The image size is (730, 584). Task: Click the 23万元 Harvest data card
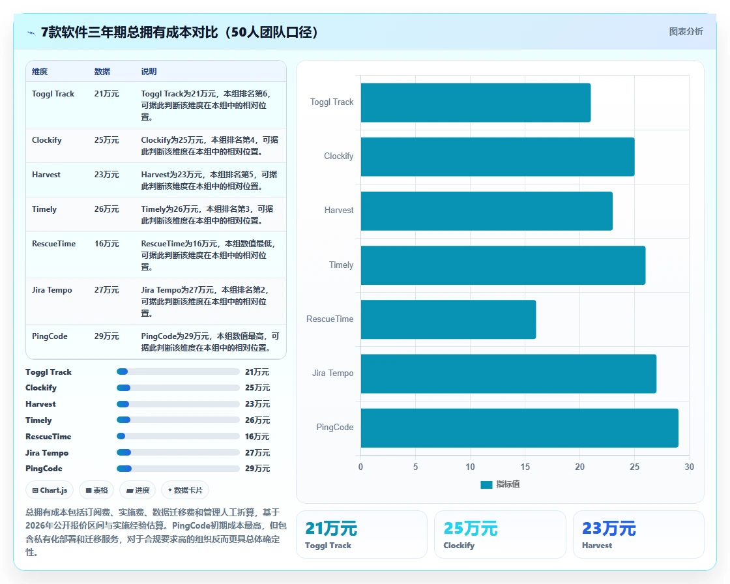click(x=638, y=534)
